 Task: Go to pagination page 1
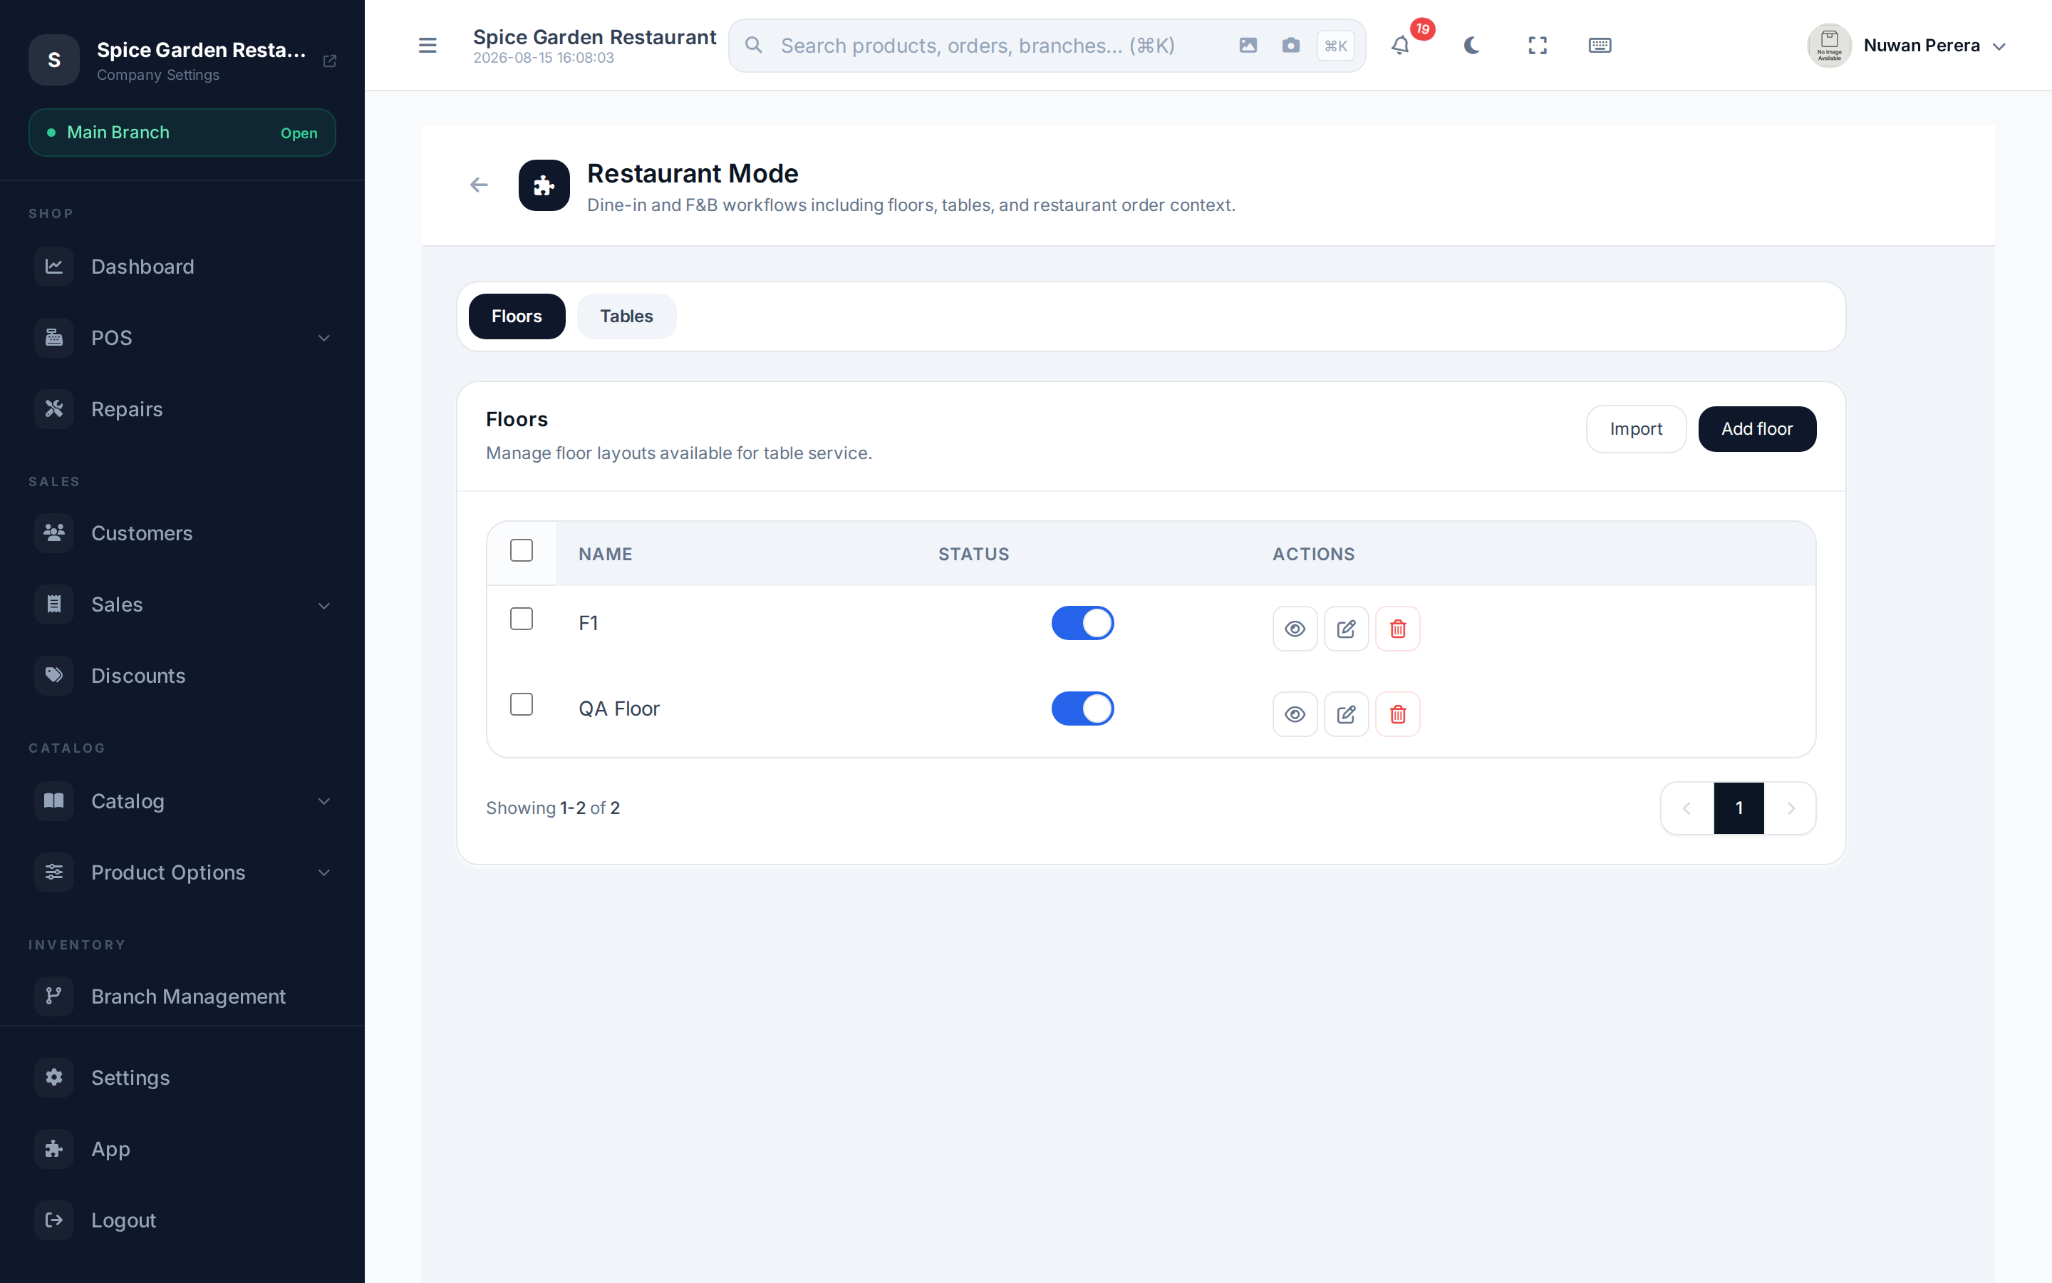point(1738,809)
